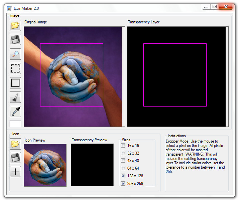Image resolution: width=239 pixels, height=203 pixels.
Task: Click the Icon Preview thumbnail
Action: click(45, 165)
